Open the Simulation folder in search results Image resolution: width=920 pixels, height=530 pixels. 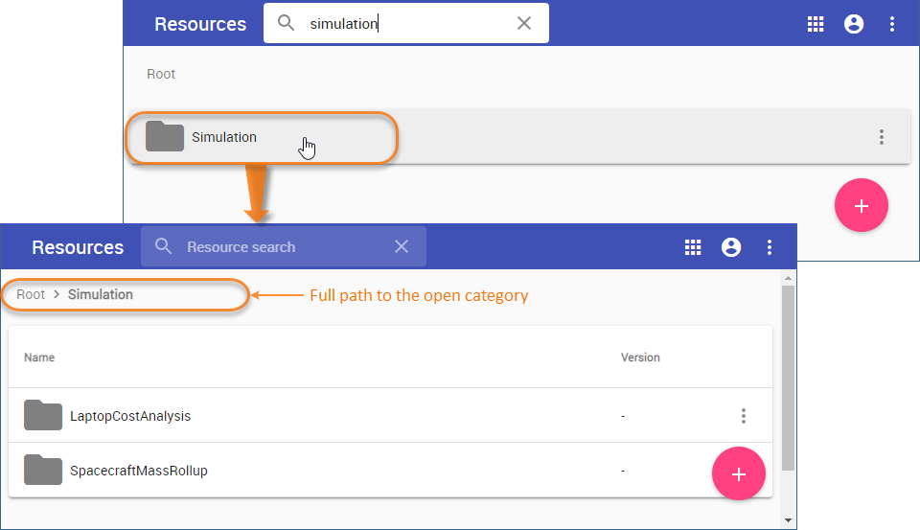223,137
